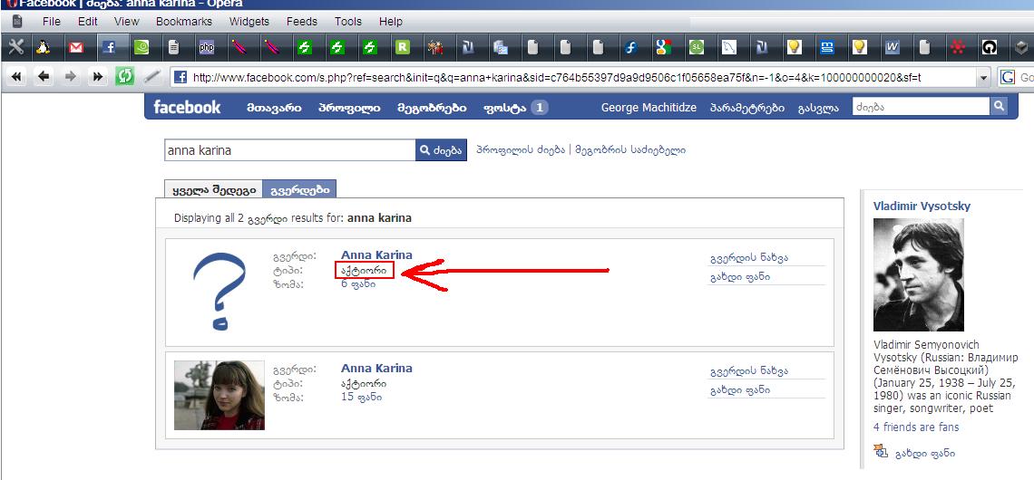Click the magnifier button in Facebook's top search
1034x480 pixels.
tap(999, 105)
